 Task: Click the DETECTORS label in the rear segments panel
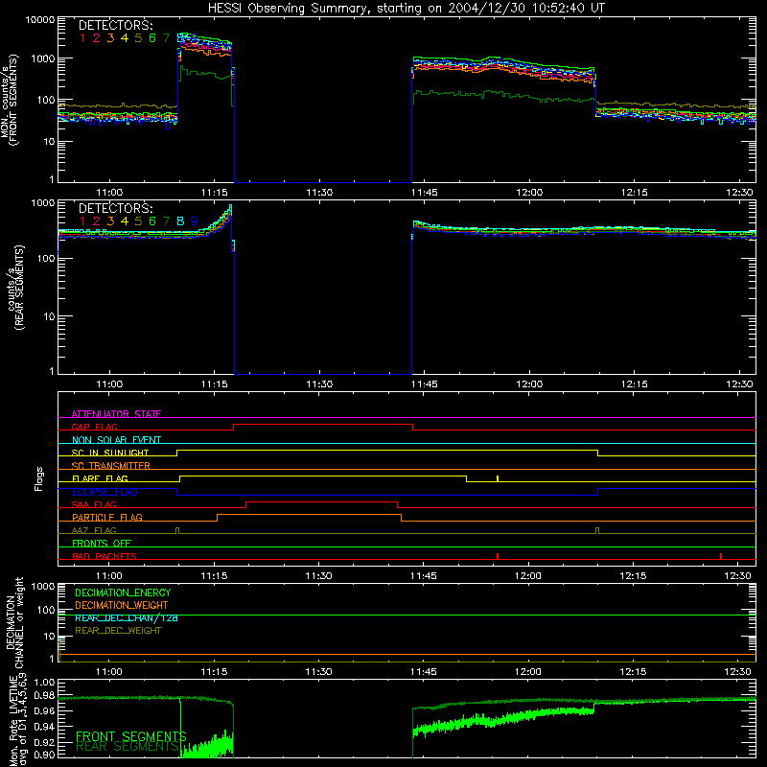(x=115, y=208)
